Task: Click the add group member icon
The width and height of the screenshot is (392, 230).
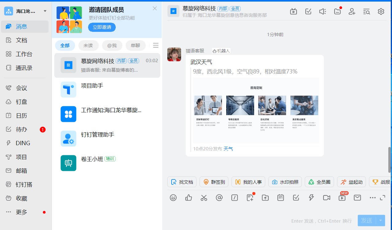Action: [352, 12]
